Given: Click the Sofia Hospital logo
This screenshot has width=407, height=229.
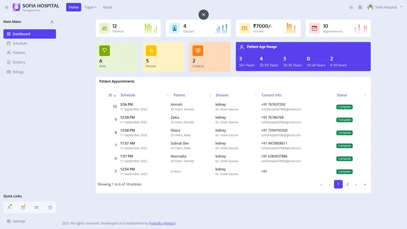Looking at the screenshot, I should point(36,7).
